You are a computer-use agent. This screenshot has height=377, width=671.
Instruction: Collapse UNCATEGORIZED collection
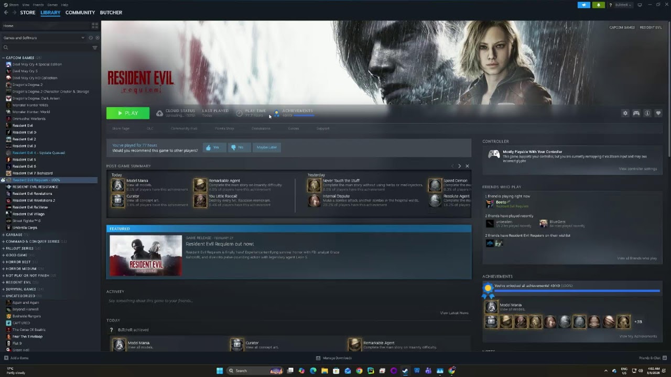pyautogui.click(x=3, y=296)
